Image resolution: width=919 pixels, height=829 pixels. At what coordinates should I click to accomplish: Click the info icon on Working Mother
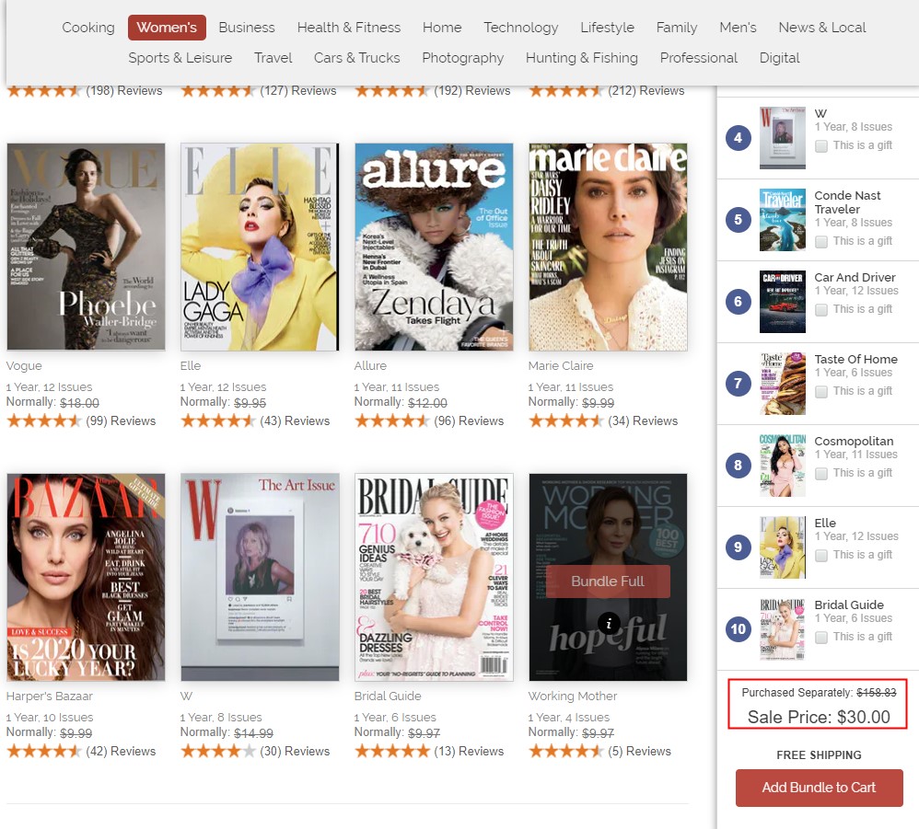point(609,624)
